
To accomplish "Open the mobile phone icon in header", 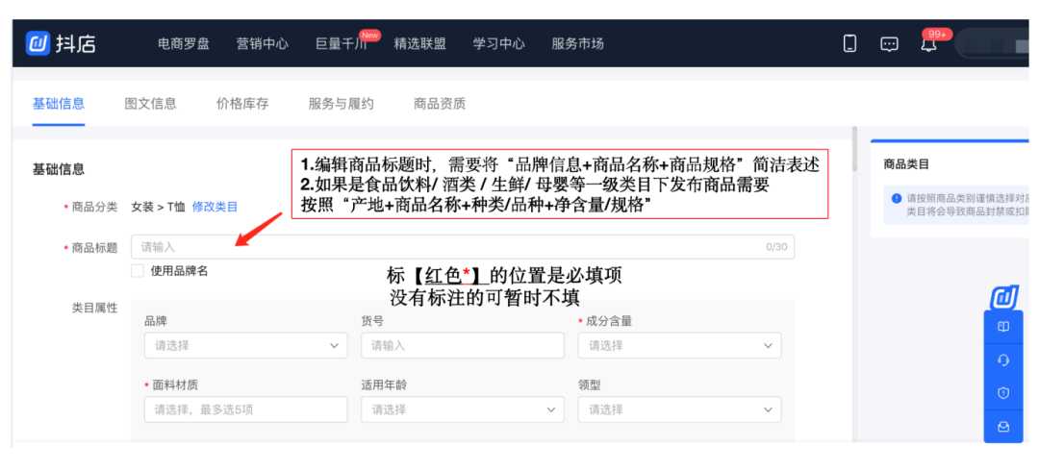I will pos(849,43).
